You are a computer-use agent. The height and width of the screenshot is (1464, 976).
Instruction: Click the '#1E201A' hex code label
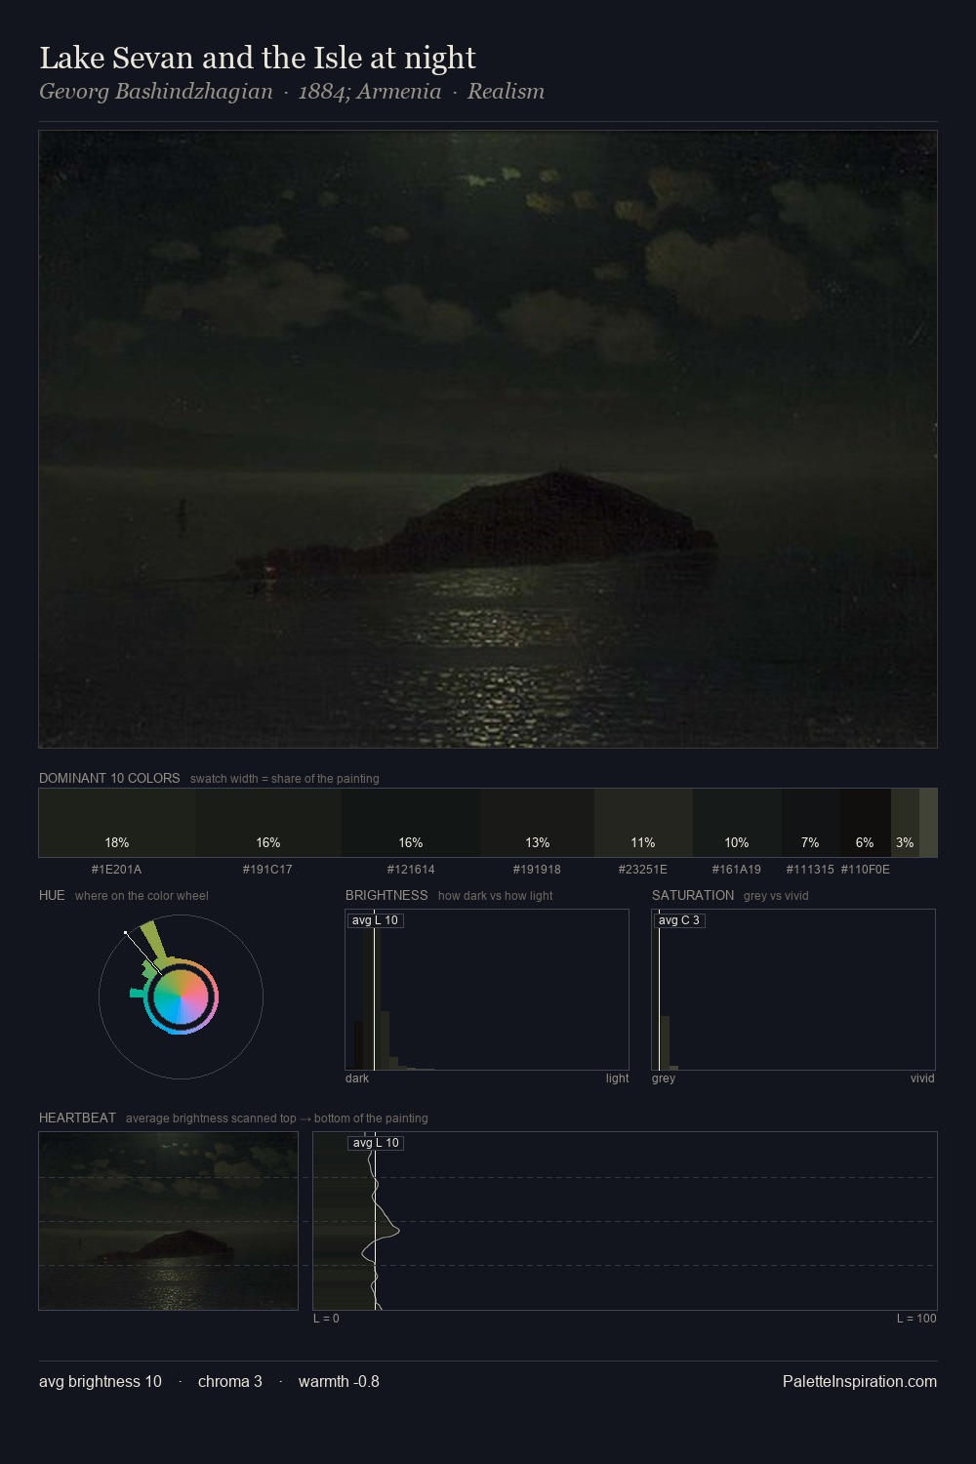116,870
